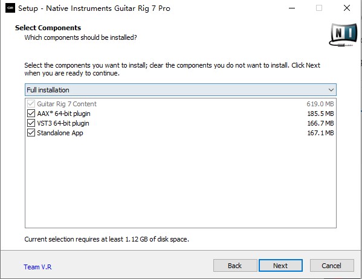This screenshot has width=362, height=279.
Task: Cancel the Guitar Rig 7 setup
Action: point(332,266)
